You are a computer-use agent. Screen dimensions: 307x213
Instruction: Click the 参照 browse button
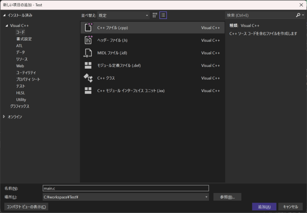pyautogui.click(x=227, y=197)
